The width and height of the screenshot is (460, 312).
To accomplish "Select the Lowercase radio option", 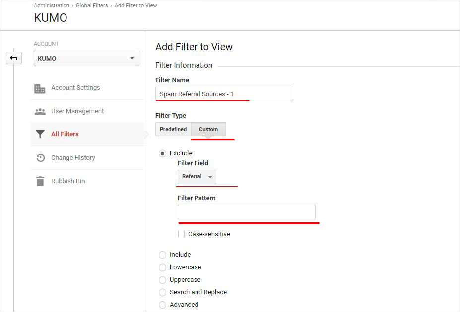I will (163, 267).
